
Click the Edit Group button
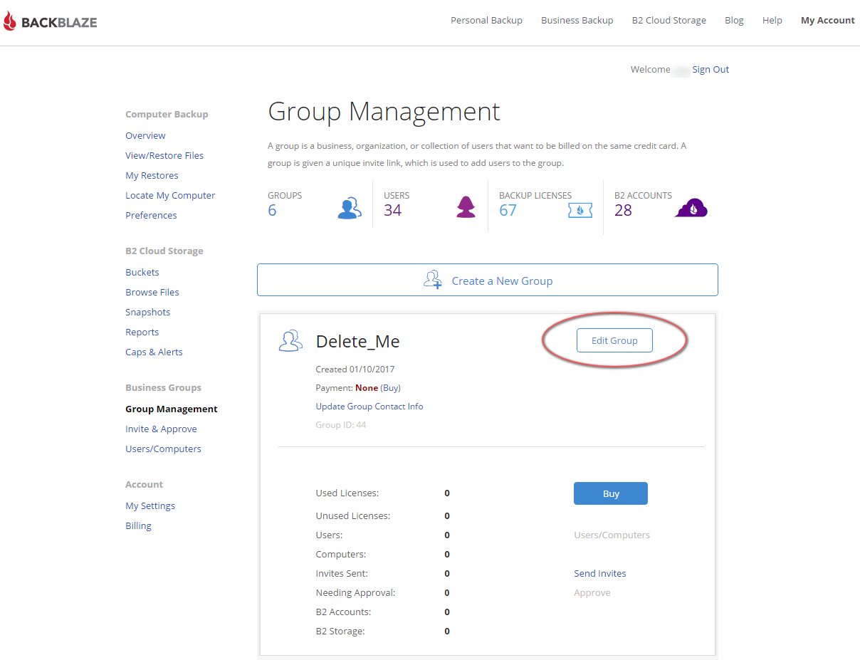coord(614,340)
